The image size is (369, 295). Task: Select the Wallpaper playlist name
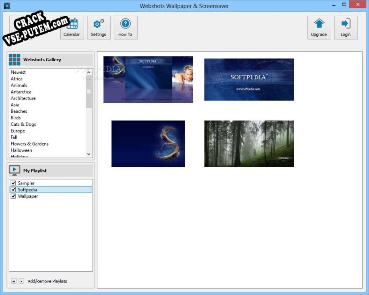tap(28, 196)
